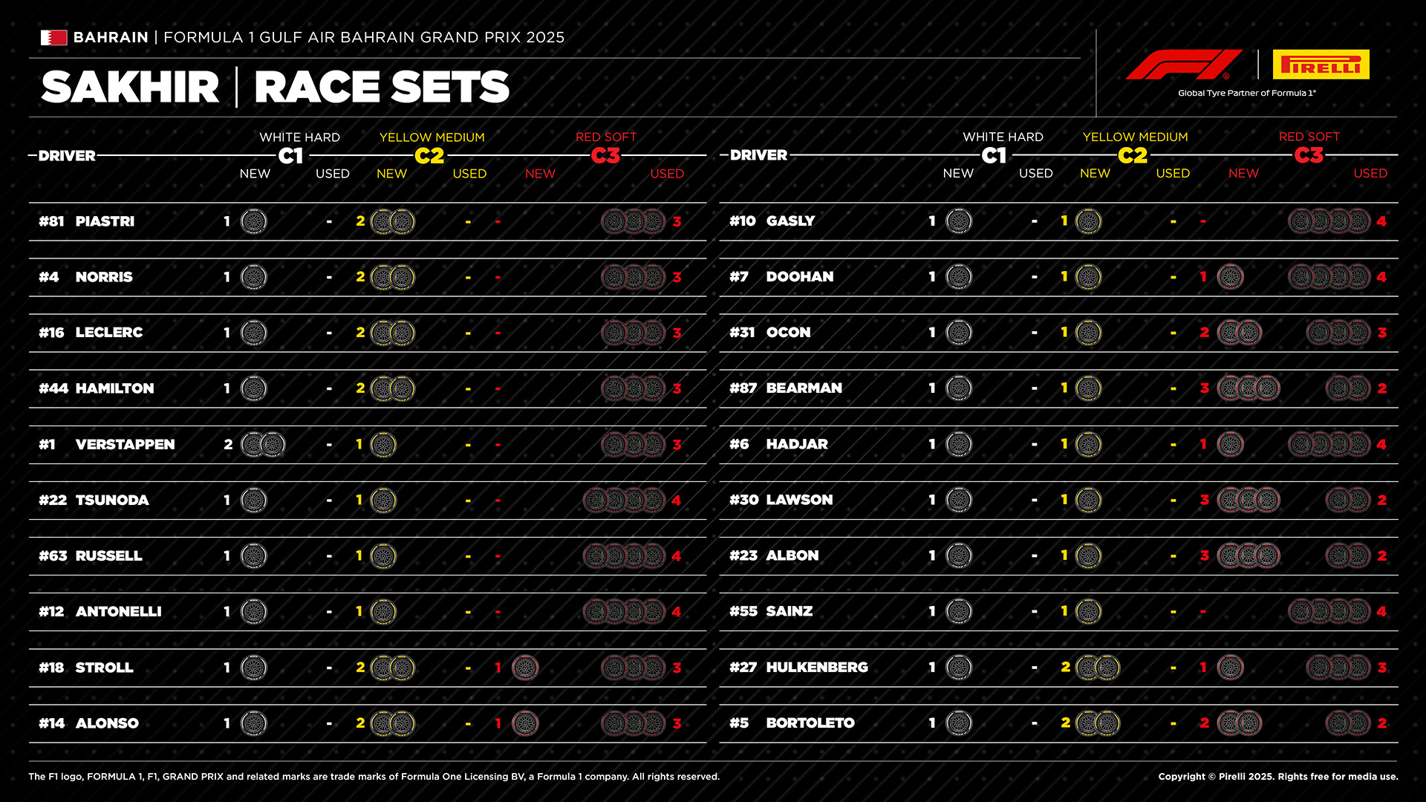
Task: Click the RACE SETS title text
Action: click(x=382, y=88)
